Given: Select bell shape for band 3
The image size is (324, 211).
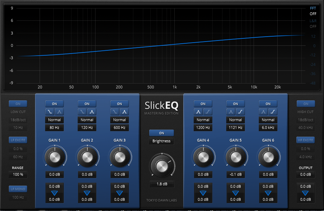Looking at the screenshot, I should pyautogui.click(x=125, y=112).
